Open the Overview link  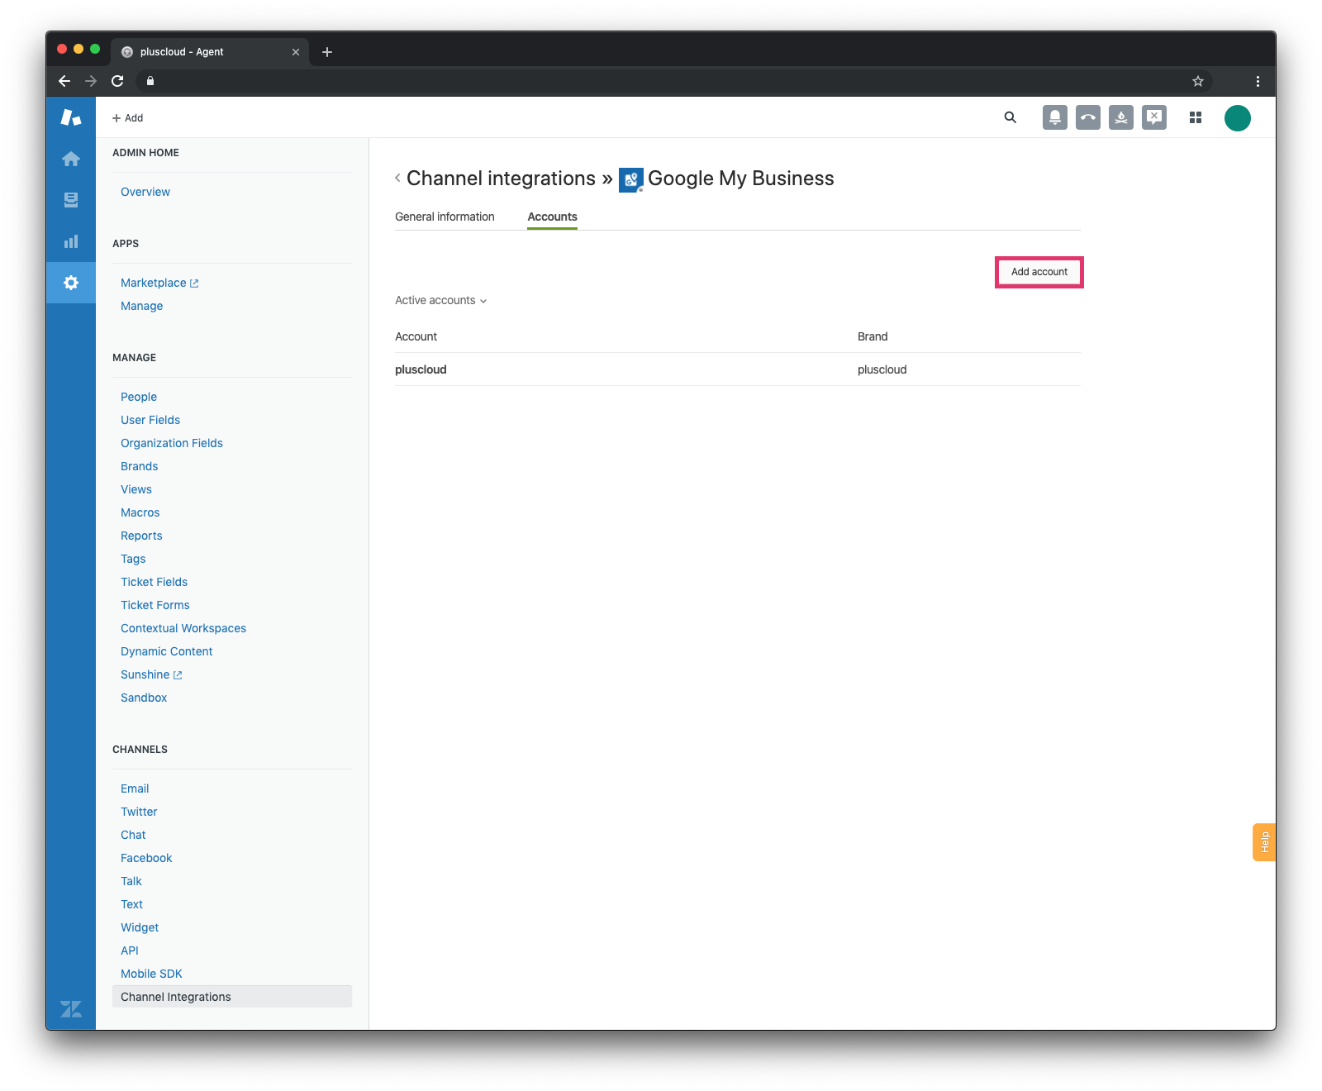point(145,192)
